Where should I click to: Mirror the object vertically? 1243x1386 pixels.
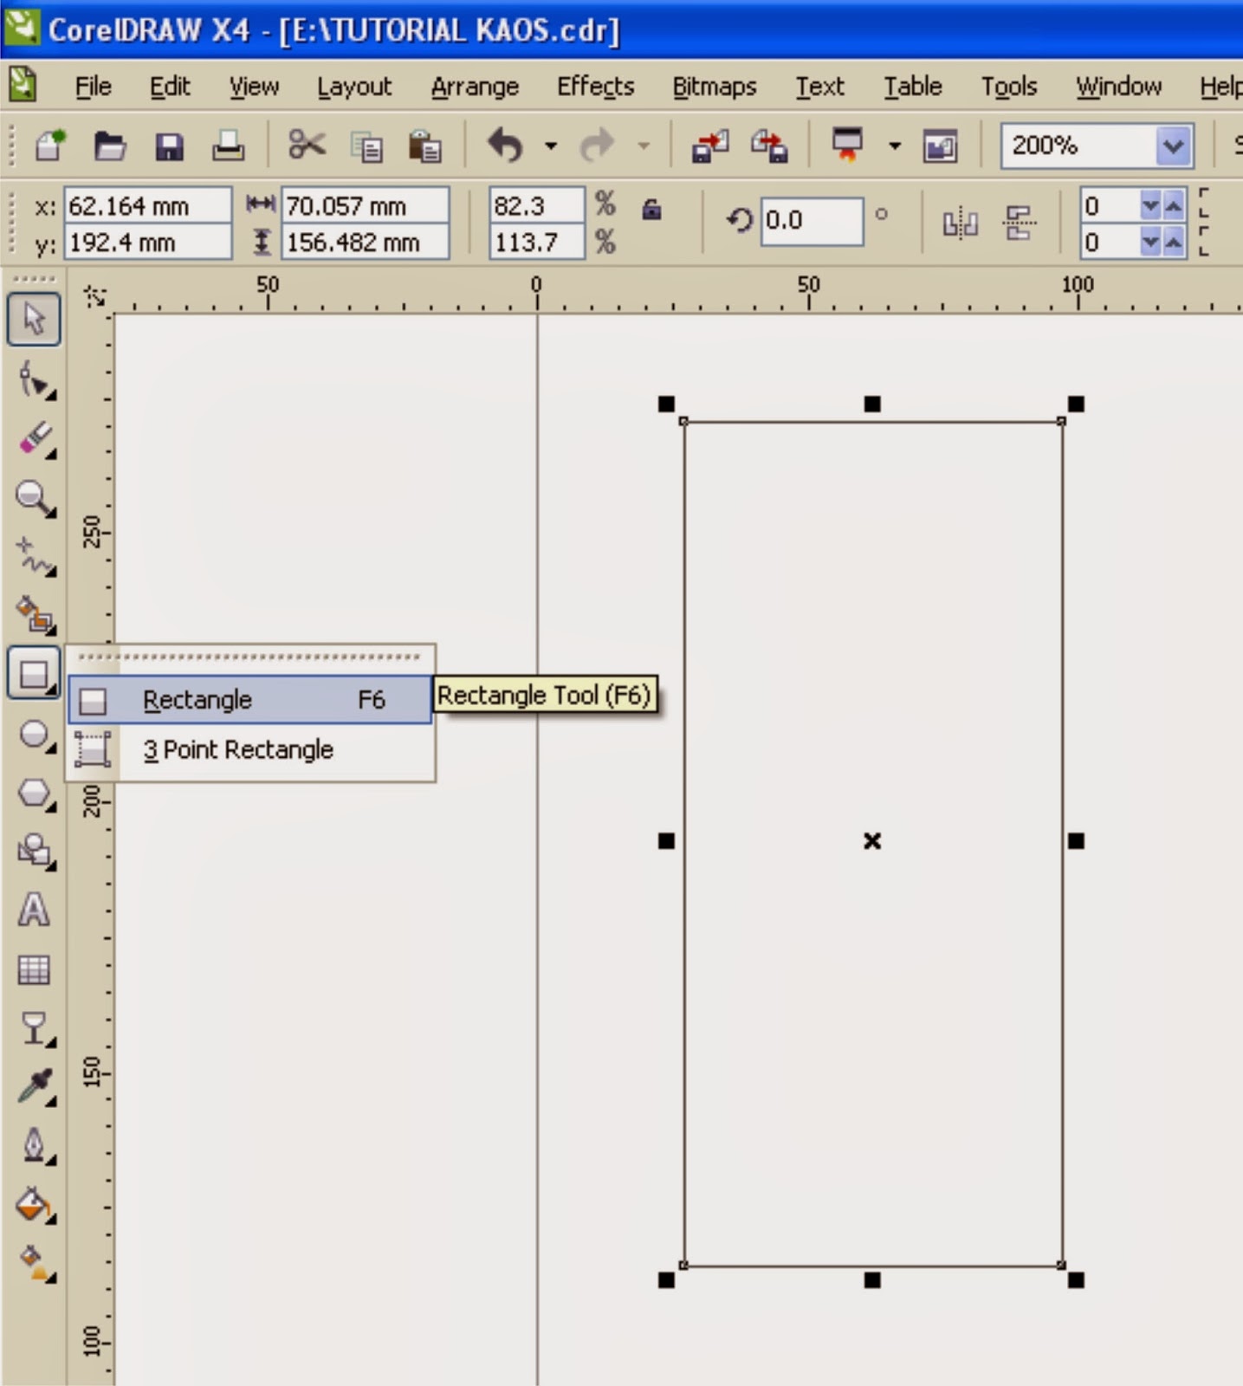pyautogui.click(x=1019, y=223)
